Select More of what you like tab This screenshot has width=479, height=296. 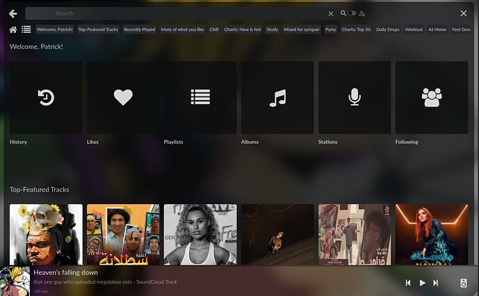[x=182, y=29]
